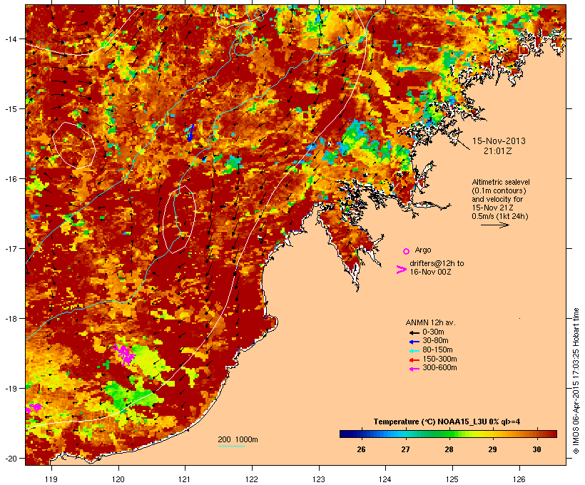The width and height of the screenshot is (585, 485).
Task: Click the IMOS copyright timestamp text
Action: point(576,381)
